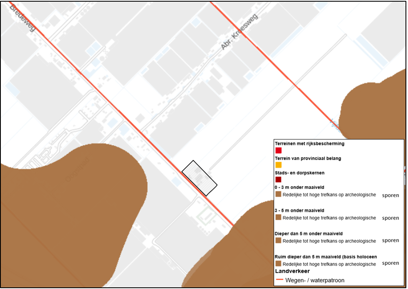Click 'Redelijke tot hoge trefkans' under Dieper dan 5 m
Image resolution: width=408 pixels, height=289 pixels.
tap(330, 241)
